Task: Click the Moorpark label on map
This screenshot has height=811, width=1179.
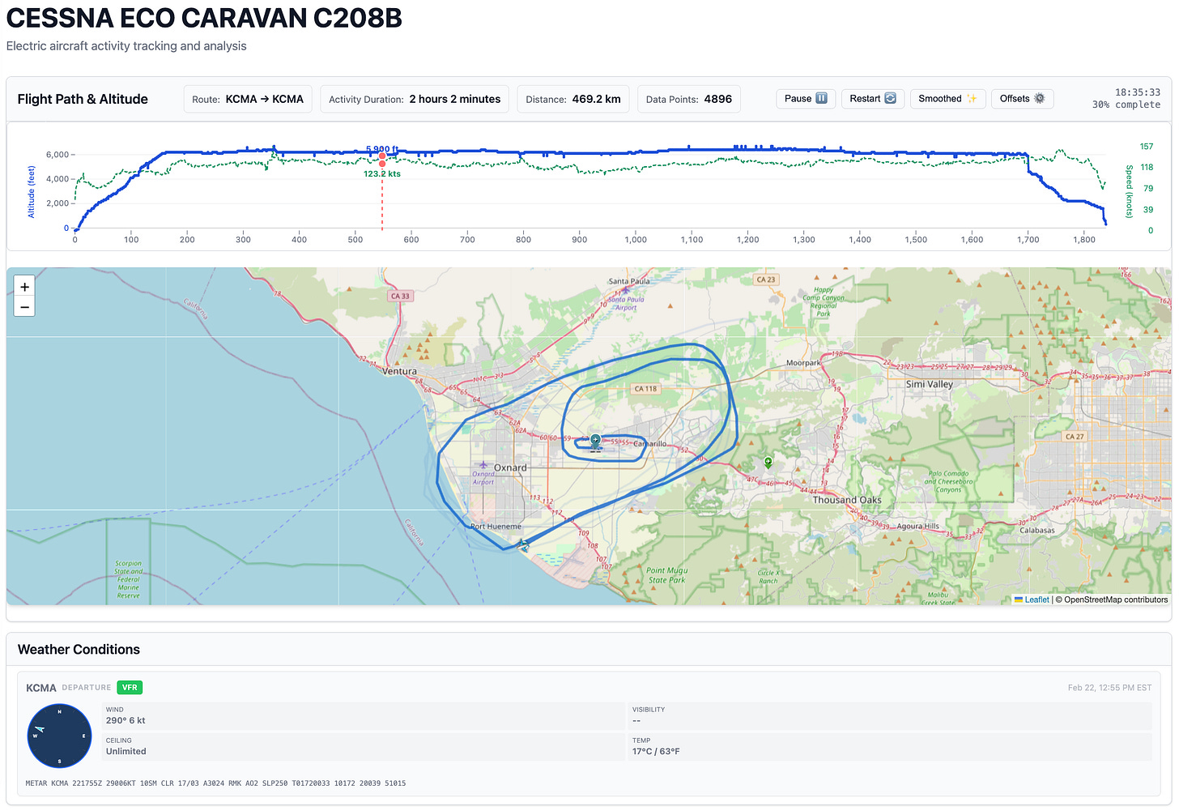Action: pyautogui.click(x=803, y=363)
